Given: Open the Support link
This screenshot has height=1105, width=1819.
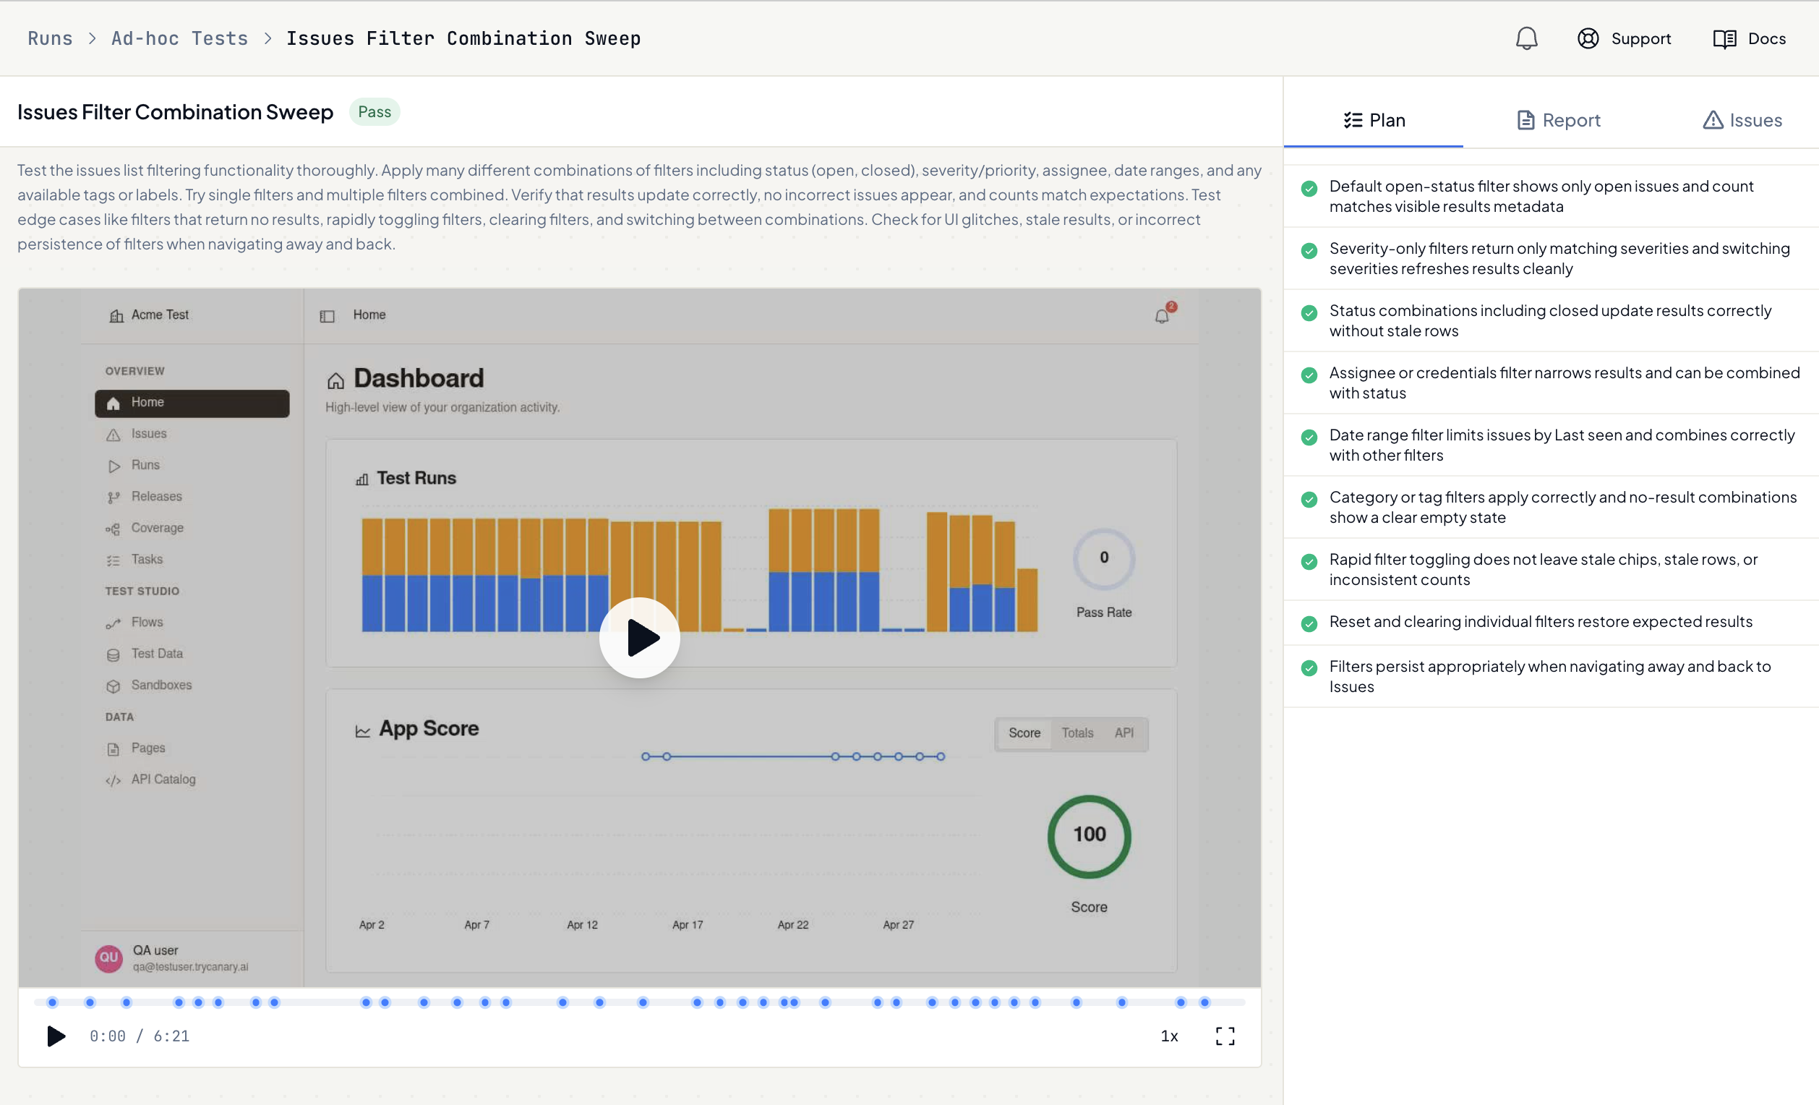Looking at the screenshot, I should coord(1624,38).
